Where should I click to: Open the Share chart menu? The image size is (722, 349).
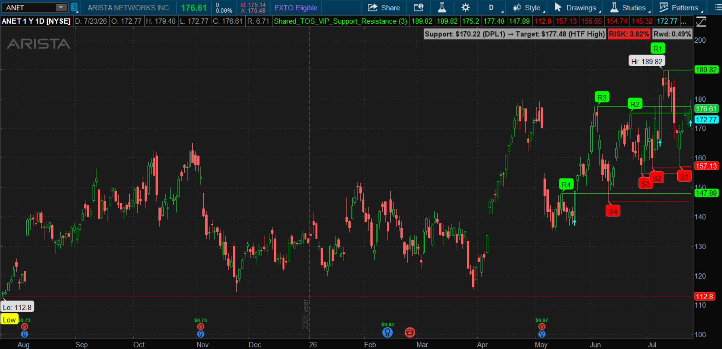(x=384, y=8)
